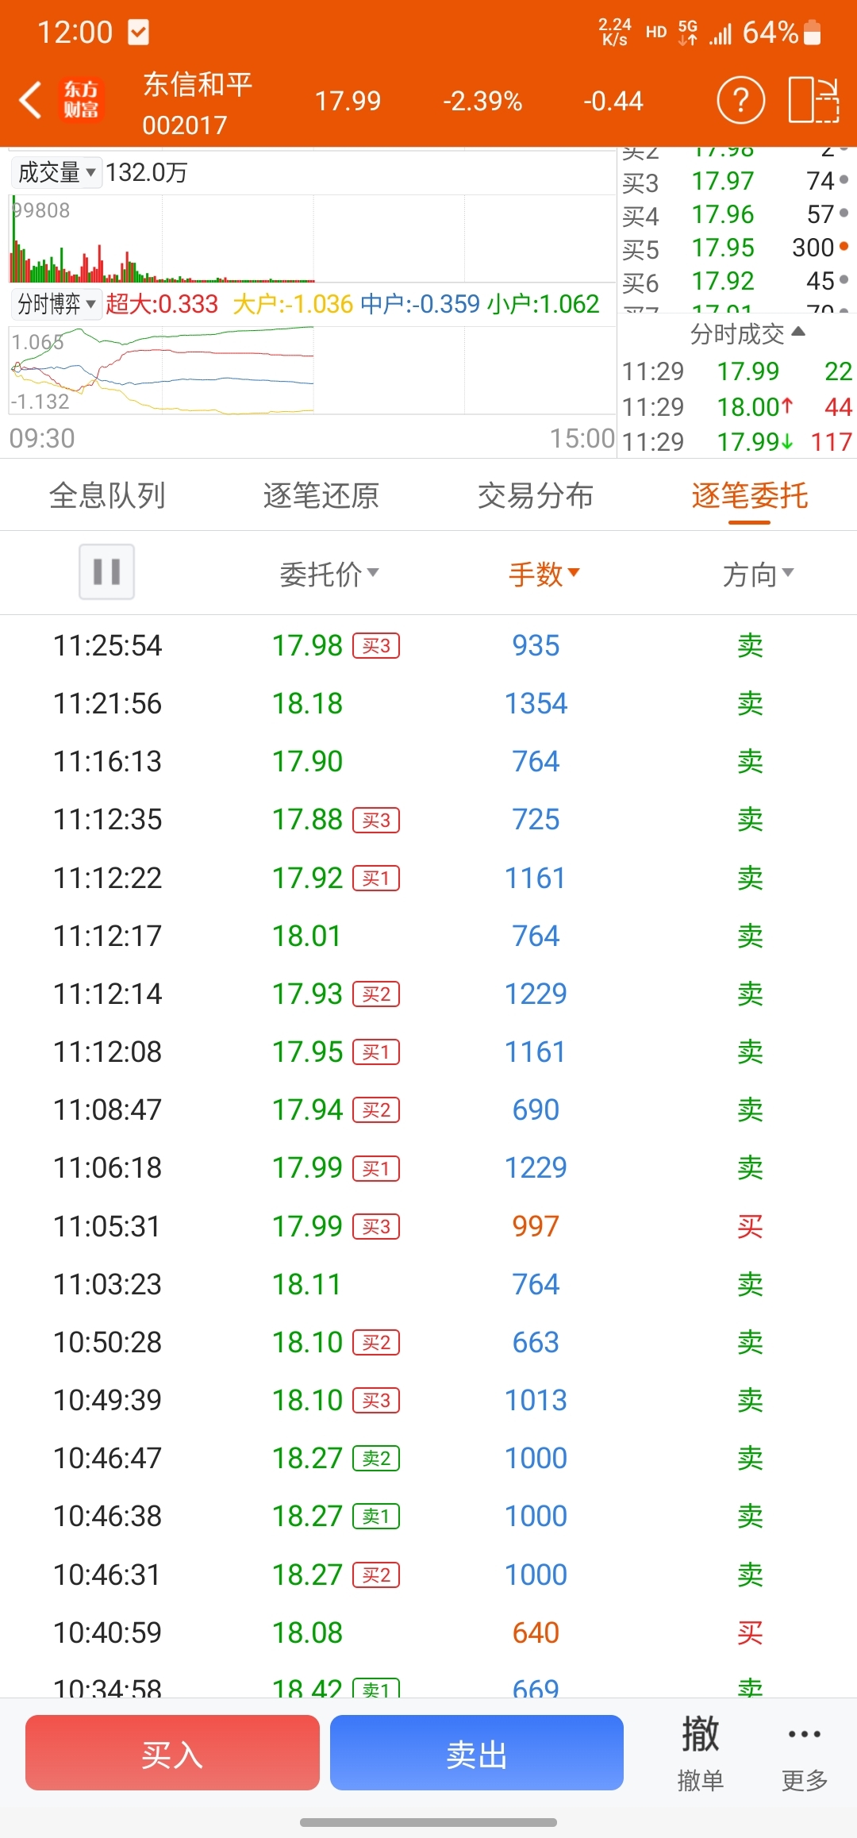Pause the order stream with pause button
Image resolution: width=857 pixels, height=1838 pixels.
106,571
